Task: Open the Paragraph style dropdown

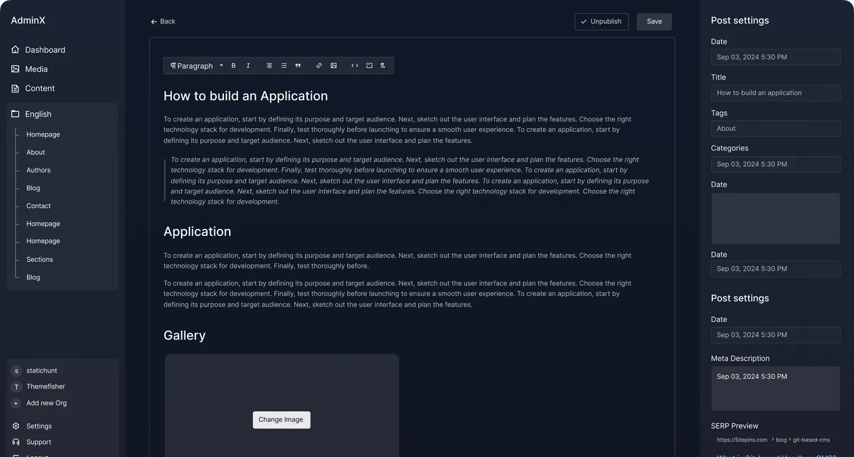Action: click(196, 66)
